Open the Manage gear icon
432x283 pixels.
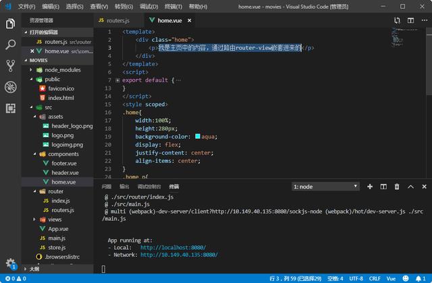[x=11, y=263]
